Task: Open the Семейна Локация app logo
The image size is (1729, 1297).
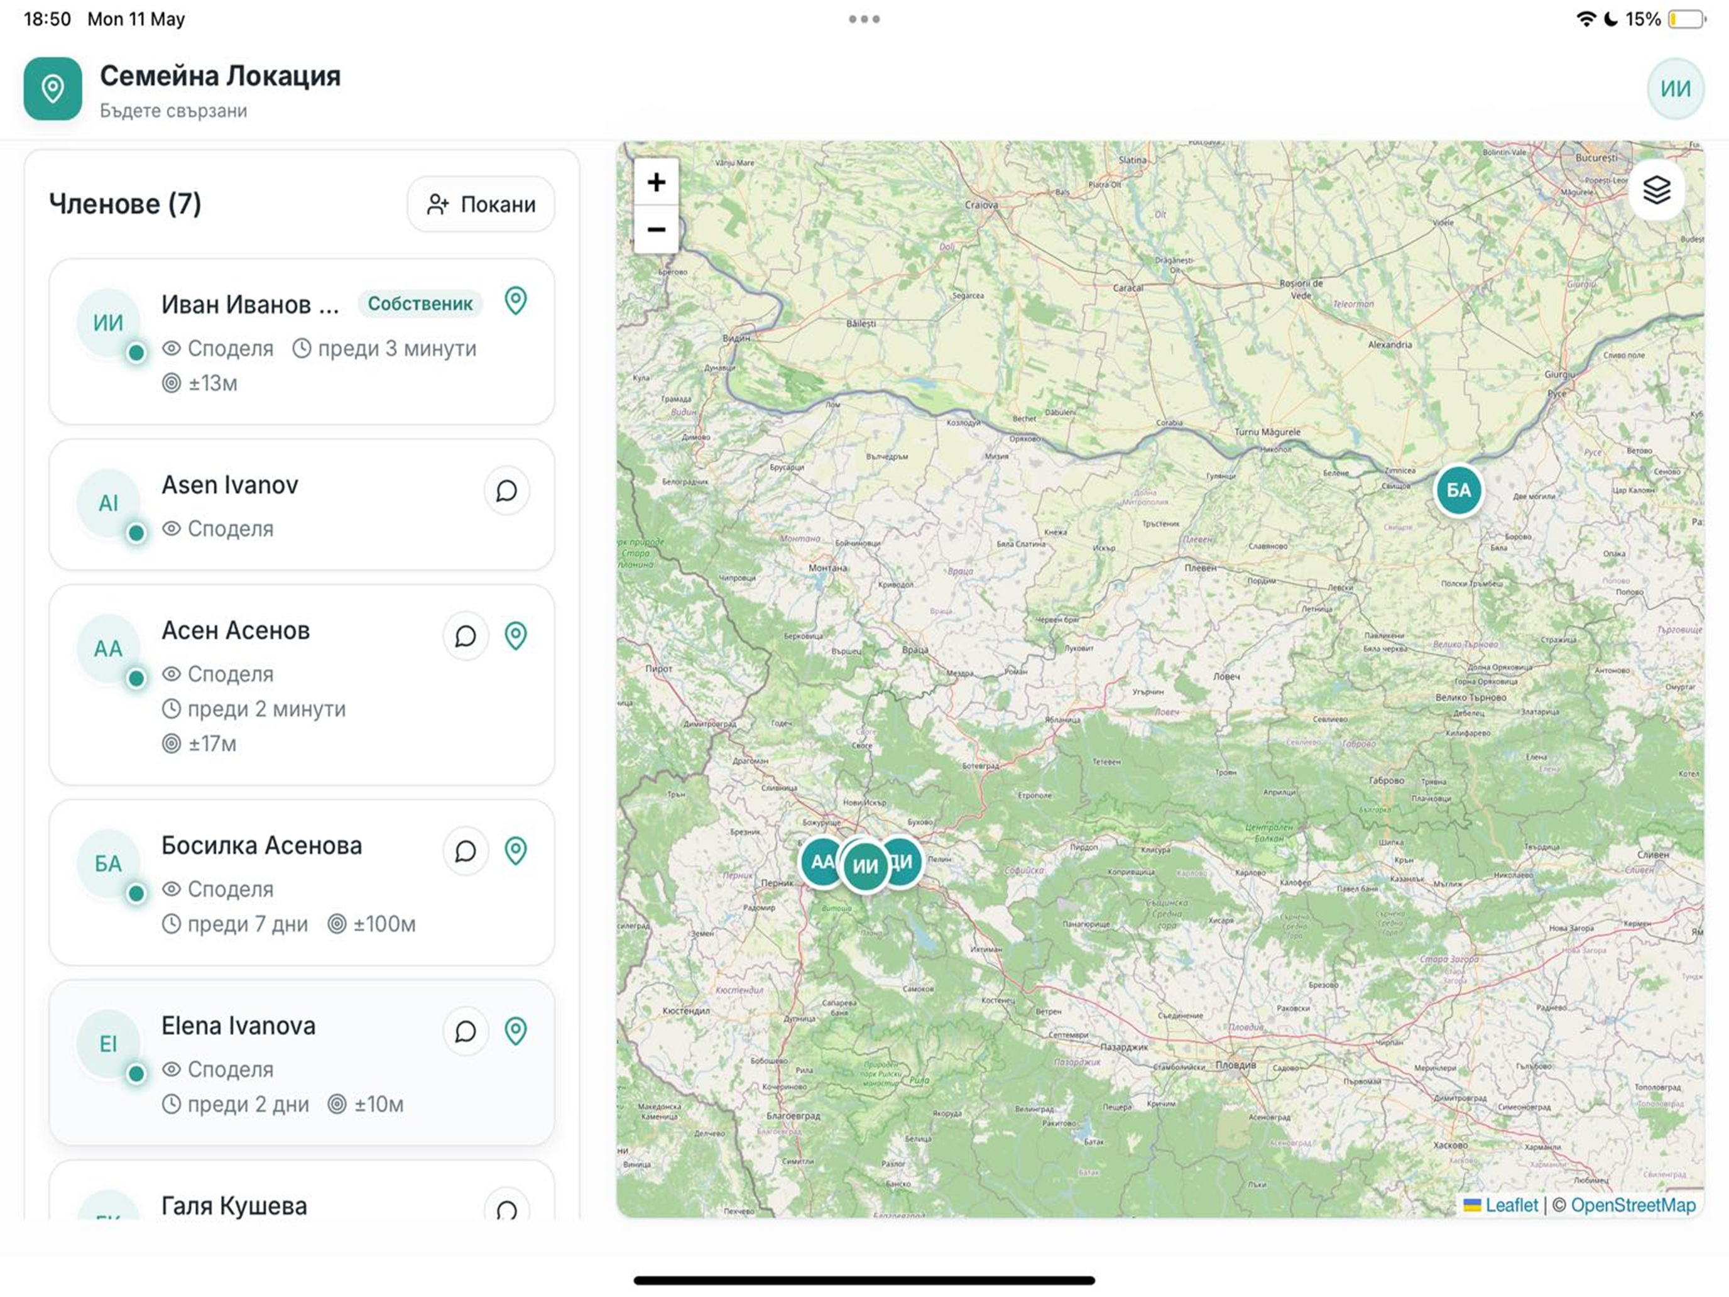Action: 52,89
